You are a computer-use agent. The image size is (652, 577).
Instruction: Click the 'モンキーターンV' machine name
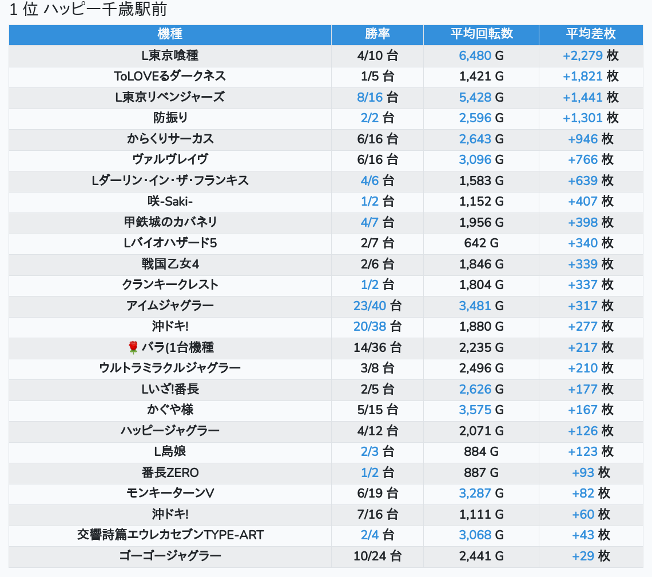pyautogui.click(x=170, y=494)
